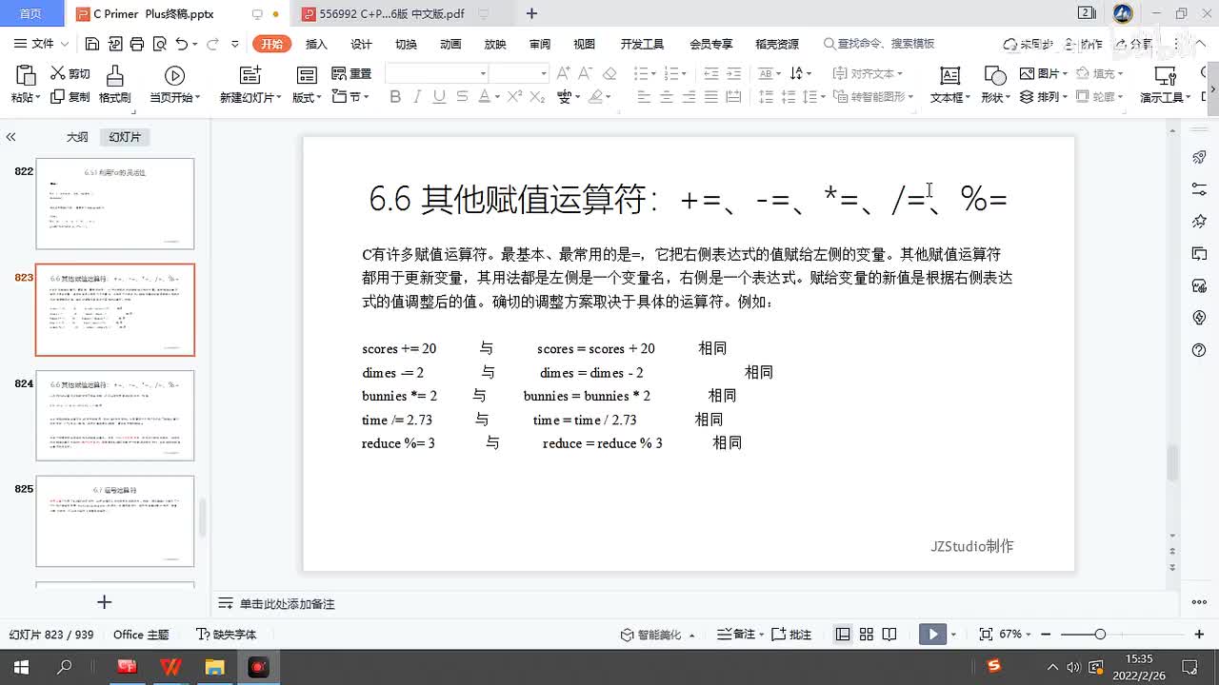The image size is (1219, 685).
Task: Switch to Normal view in status bar
Action: pyautogui.click(x=843, y=635)
